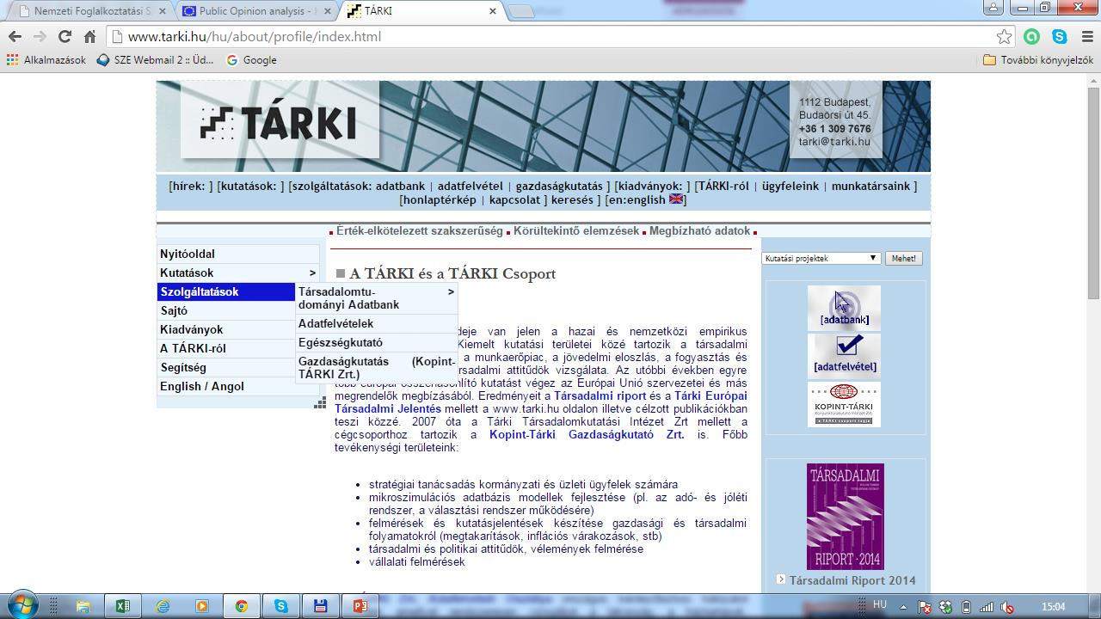The width and height of the screenshot is (1101, 619).
Task: Open the Skype extension in toolbar
Action: click(1059, 37)
